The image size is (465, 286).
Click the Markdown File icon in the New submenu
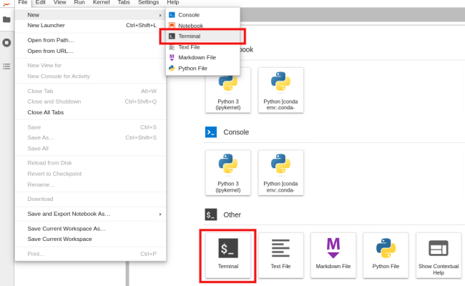[x=172, y=57]
